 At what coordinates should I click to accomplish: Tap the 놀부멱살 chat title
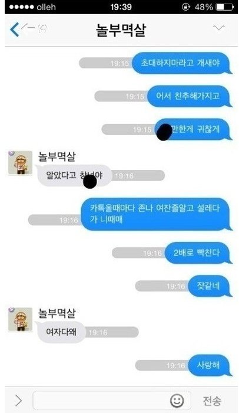pyautogui.click(x=121, y=29)
